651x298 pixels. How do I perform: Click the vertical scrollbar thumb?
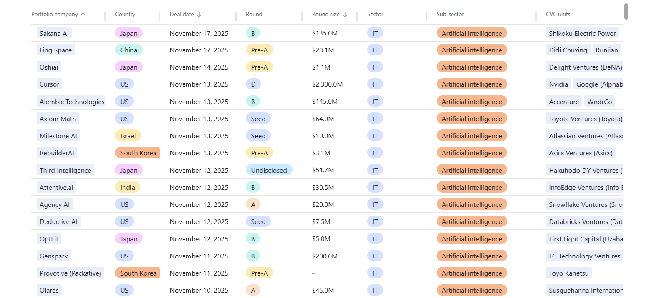626,11
